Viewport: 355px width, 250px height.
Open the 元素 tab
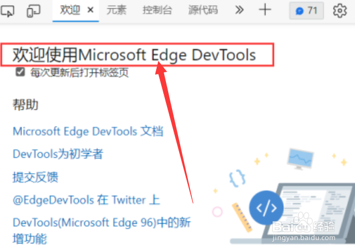[x=116, y=10]
